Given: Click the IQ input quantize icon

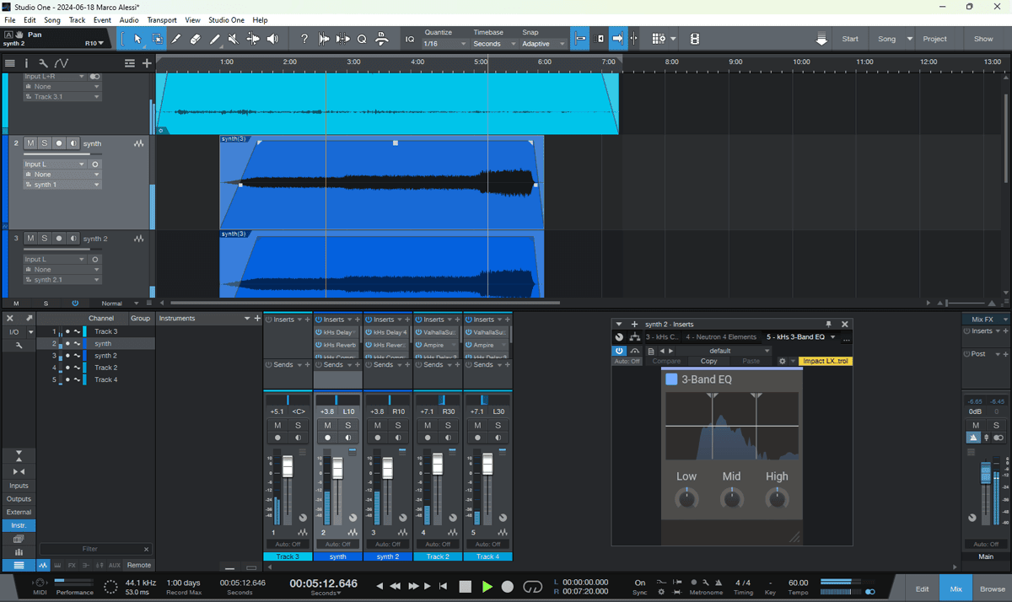Looking at the screenshot, I should (x=410, y=39).
